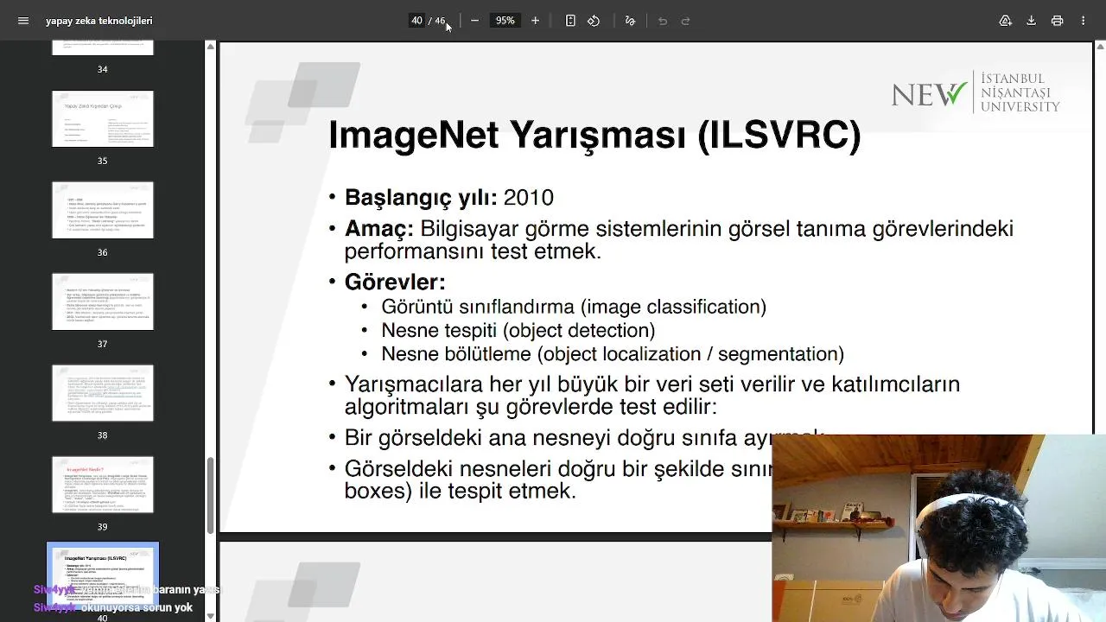Click the 'Başlangıç yılı: 2010' line

pyautogui.click(x=448, y=198)
